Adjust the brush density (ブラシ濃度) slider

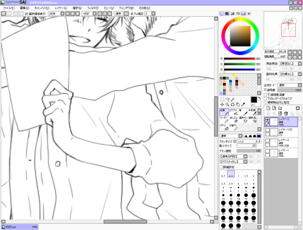pos(249,151)
